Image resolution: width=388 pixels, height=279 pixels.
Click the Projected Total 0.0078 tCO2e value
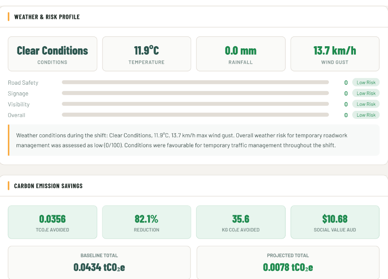[288, 267]
